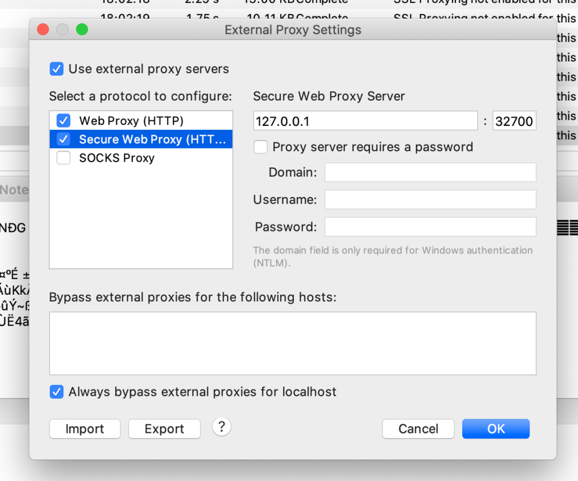Confirm settings with the OK button
578x481 pixels.
(x=496, y=429)
